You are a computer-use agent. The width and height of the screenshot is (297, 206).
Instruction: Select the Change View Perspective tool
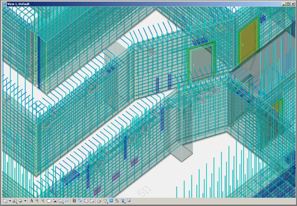105,201
